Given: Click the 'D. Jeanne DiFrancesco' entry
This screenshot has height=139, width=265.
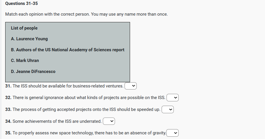Looking at the screenshot, I should click(x=33, y=72).
